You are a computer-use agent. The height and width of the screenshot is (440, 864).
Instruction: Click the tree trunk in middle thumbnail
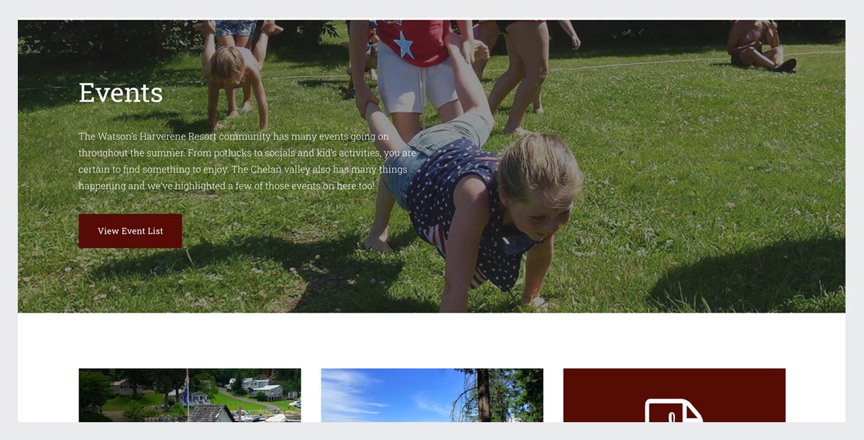(x=484, y=395)
